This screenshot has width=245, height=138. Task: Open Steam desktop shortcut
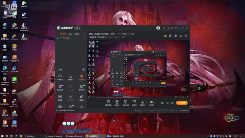[24, 15]
